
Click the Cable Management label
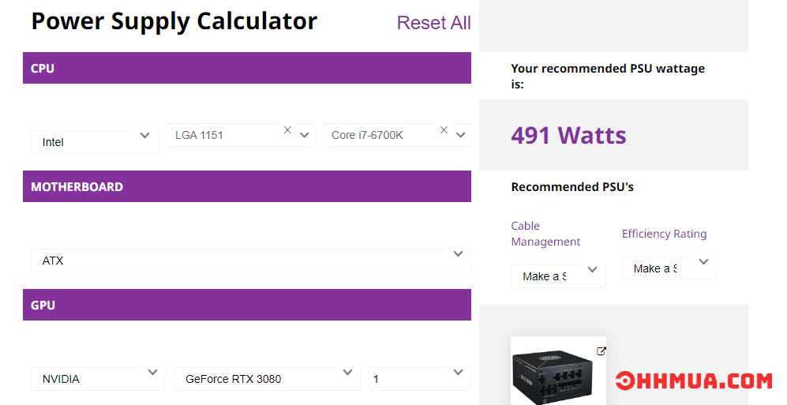[x=545, y=234]
